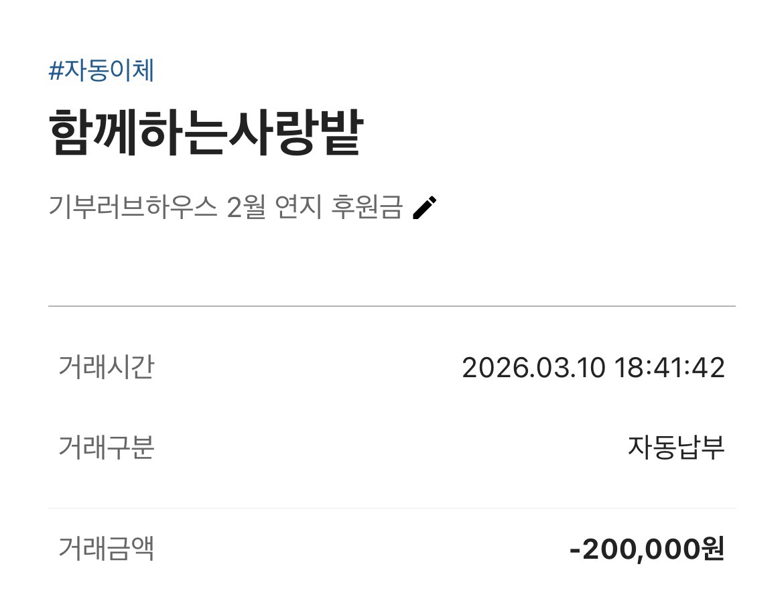Select the word 후원금 in the memo

click(x=367, y=208)
